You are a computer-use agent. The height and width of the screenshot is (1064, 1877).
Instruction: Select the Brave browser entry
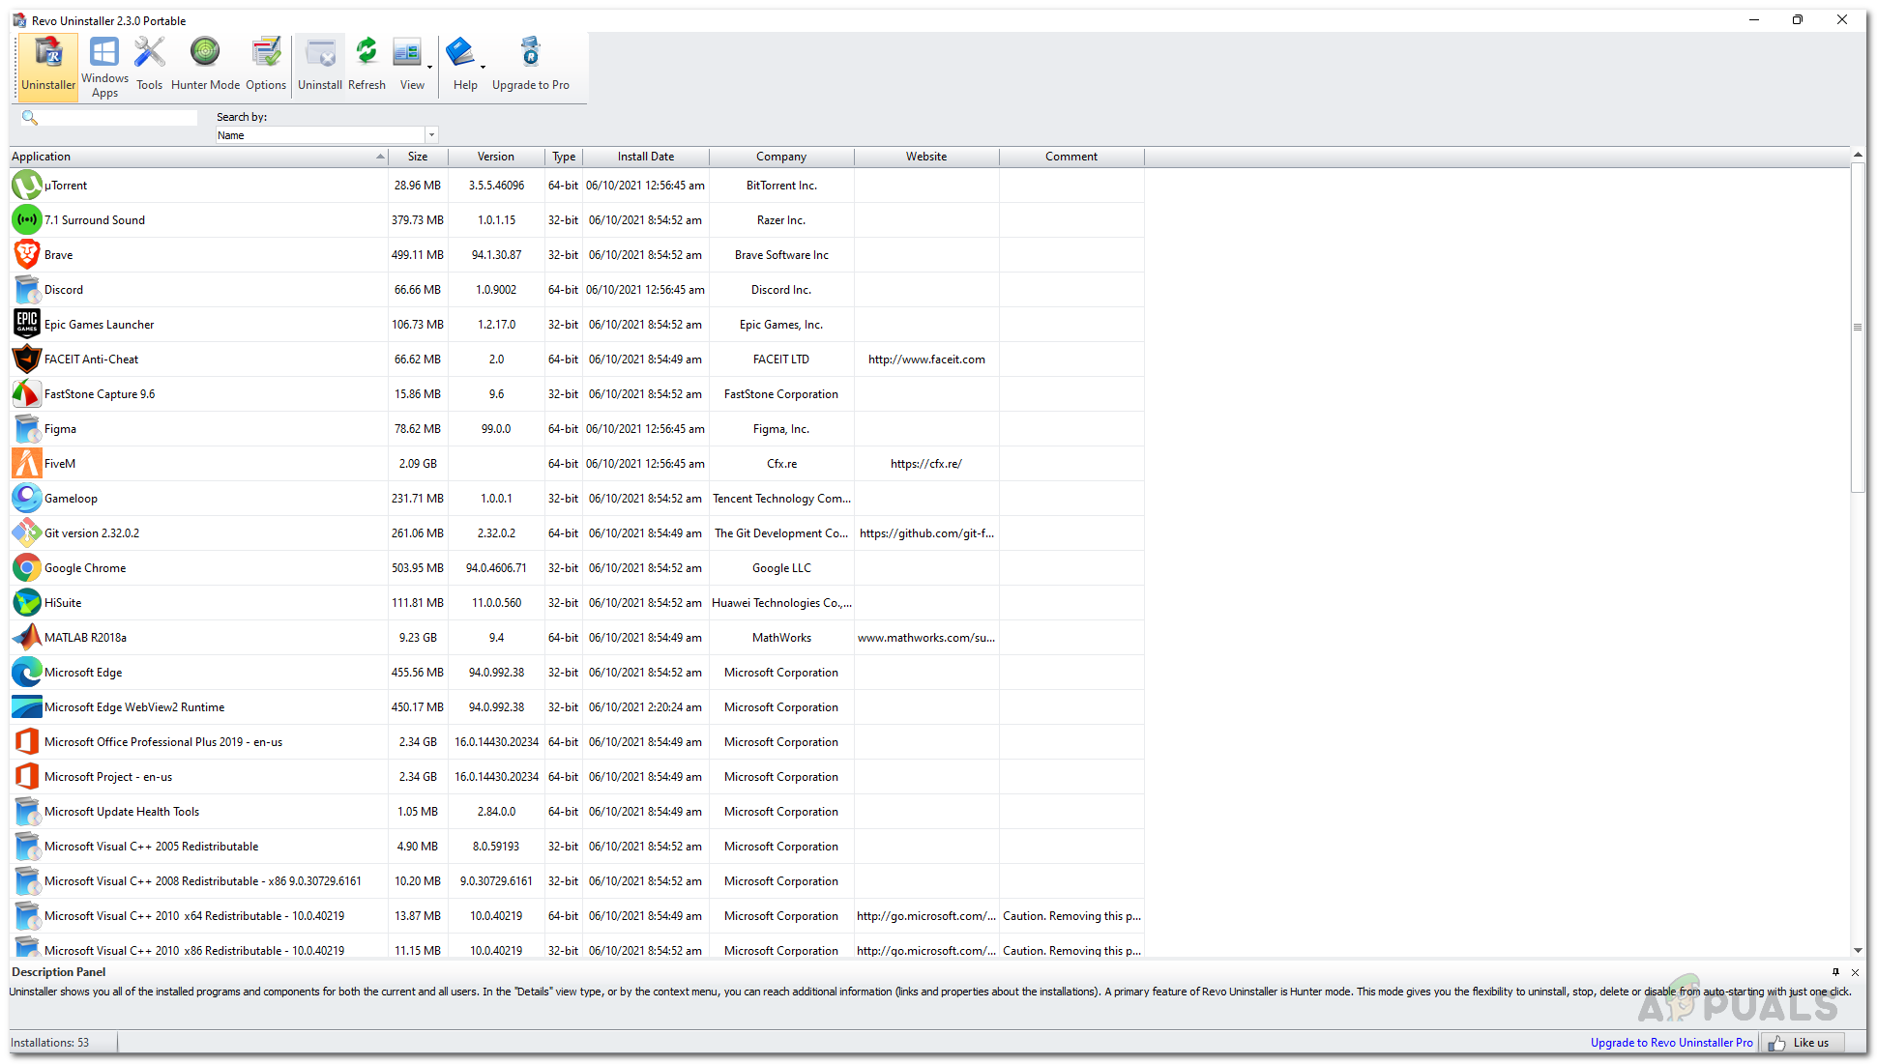click(58, 255)
